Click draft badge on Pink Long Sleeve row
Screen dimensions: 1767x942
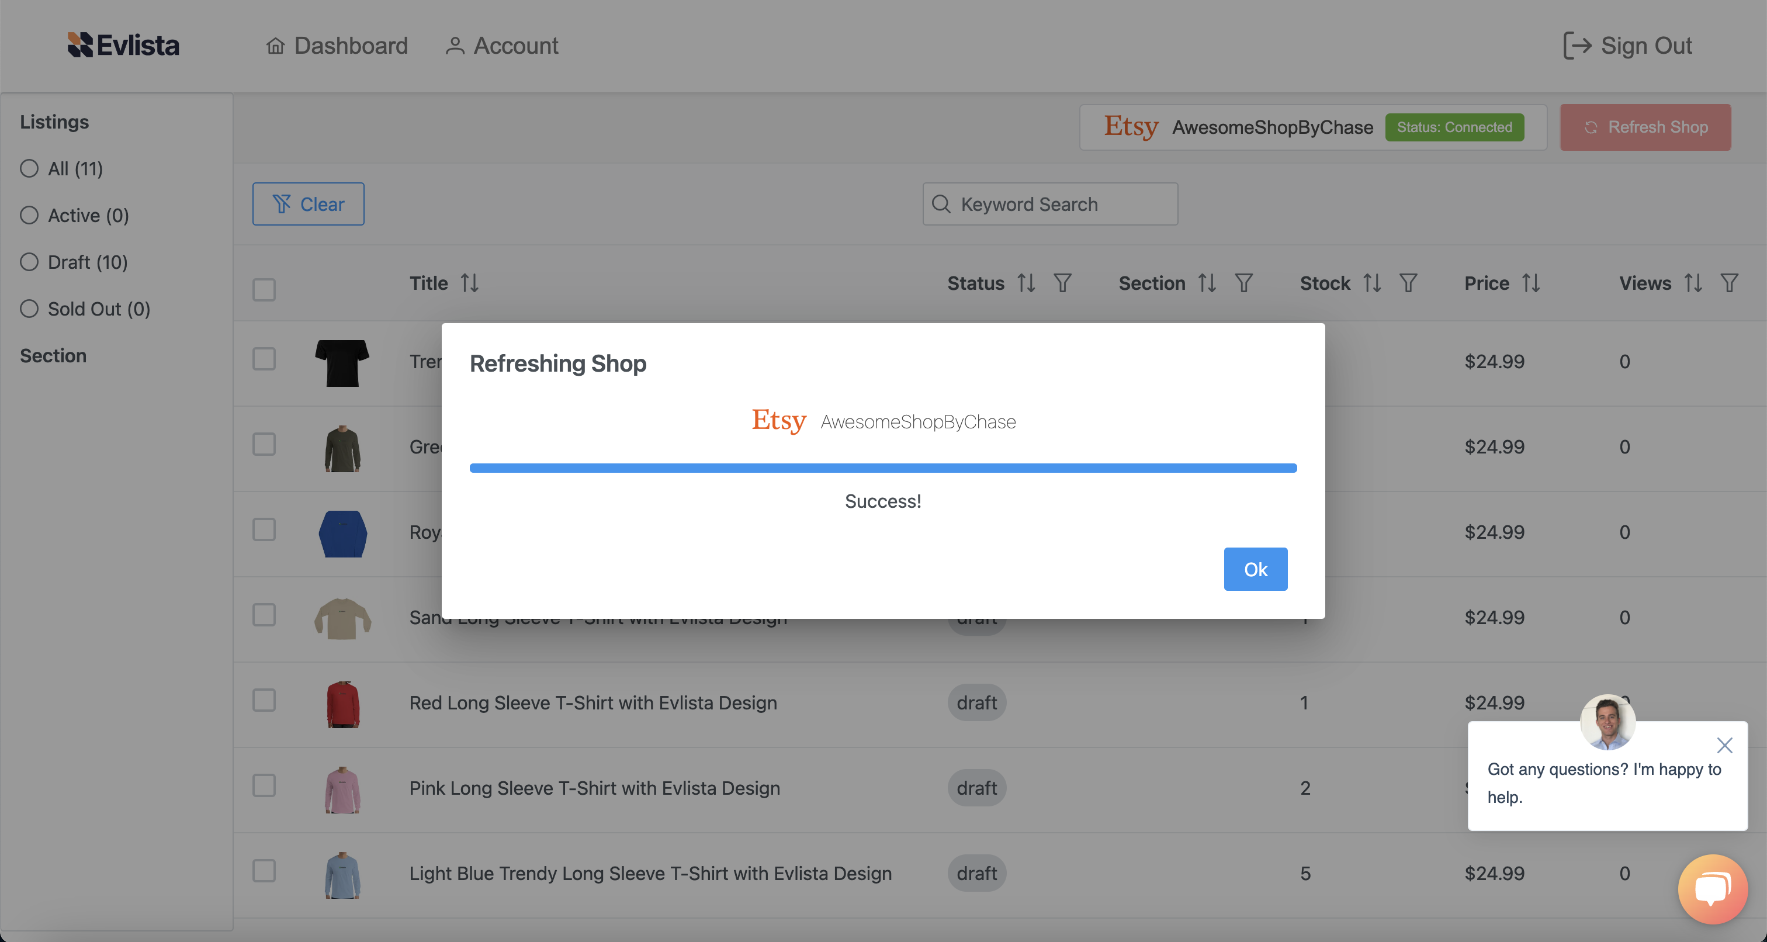pos(977,788)
